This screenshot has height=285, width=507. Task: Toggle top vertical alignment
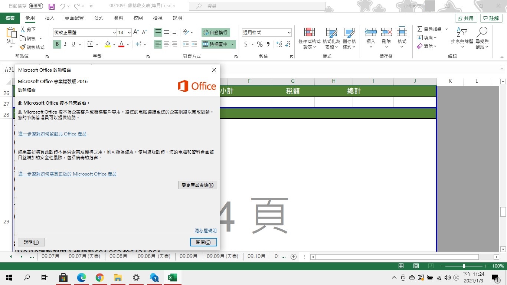158,32
